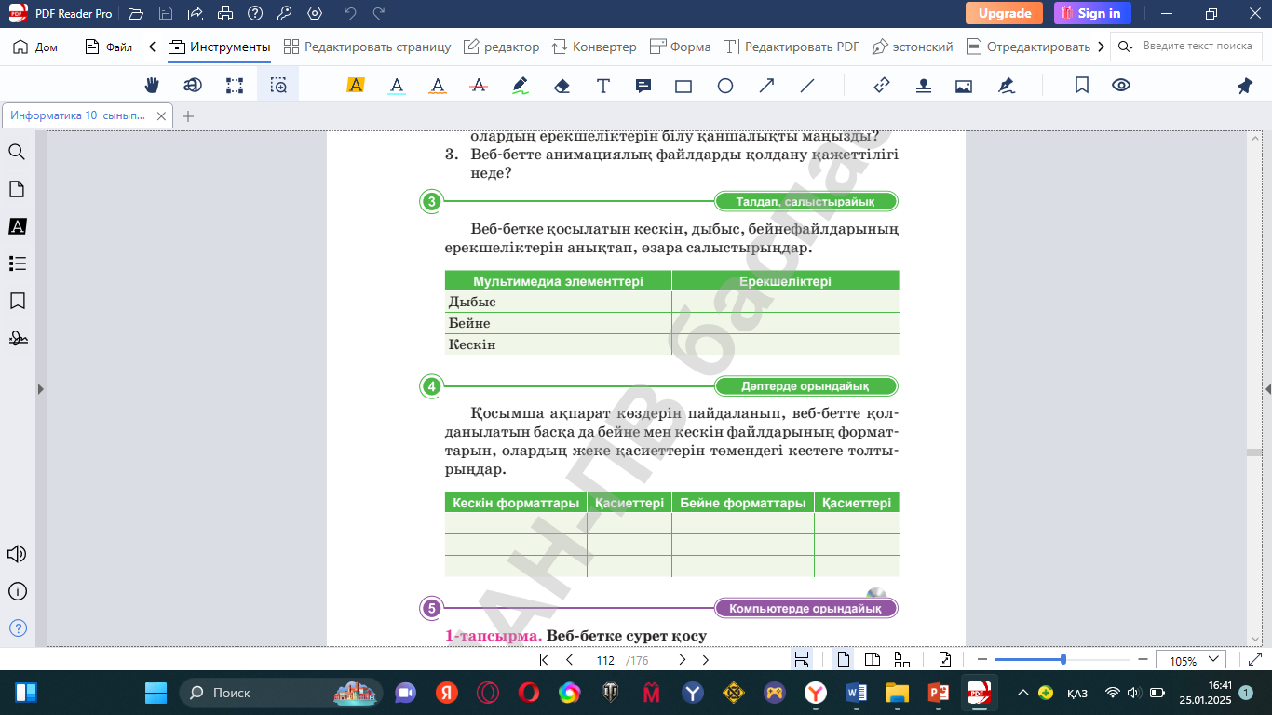Select the Arrow drawing tool

pyautogui.click(x=766, y=86)
